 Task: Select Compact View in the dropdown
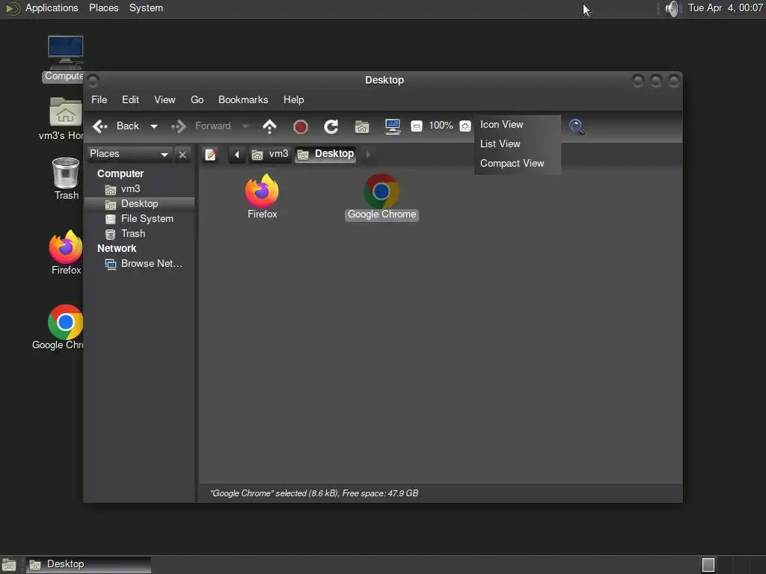pos(518,164)
